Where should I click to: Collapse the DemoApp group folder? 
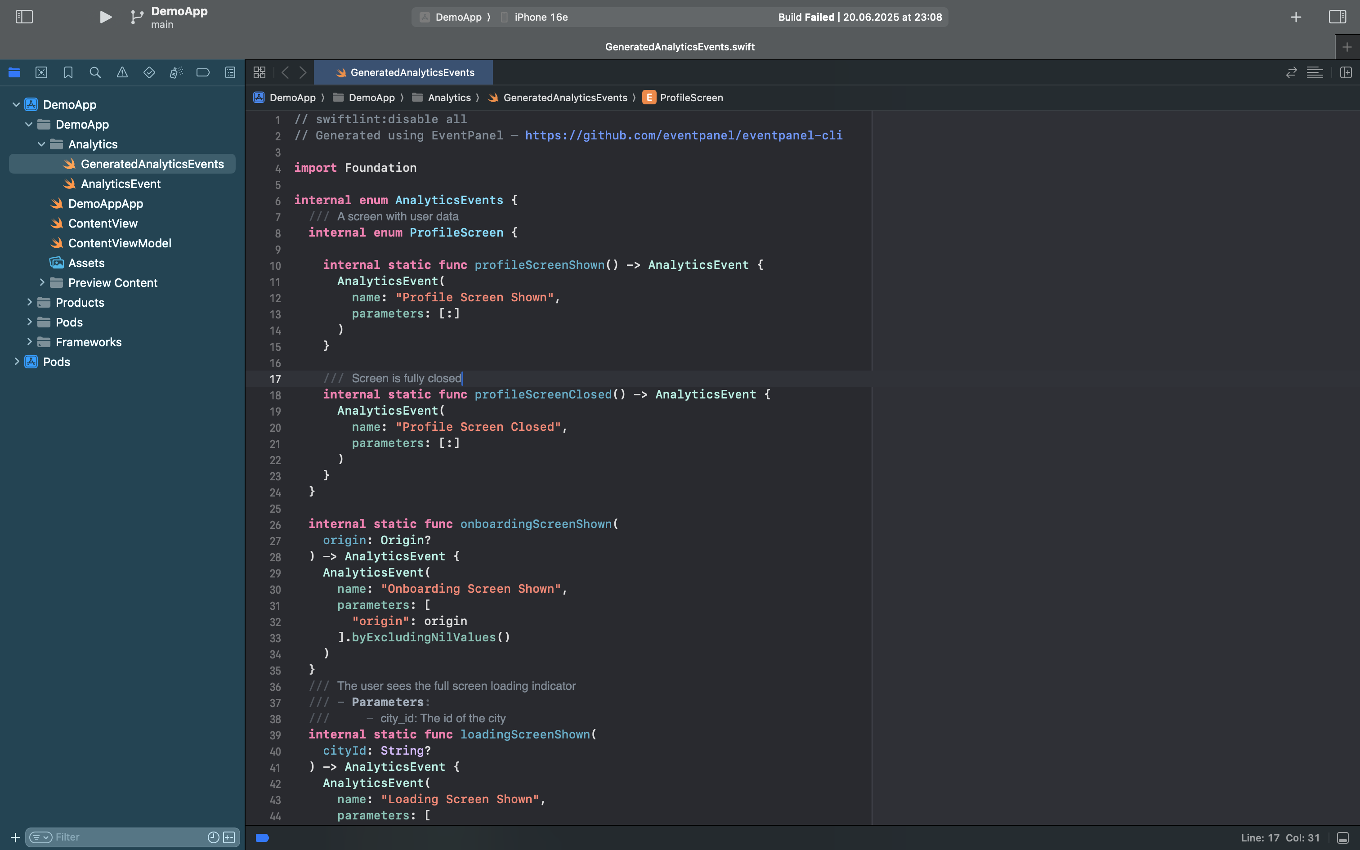[x=29, y=124]
